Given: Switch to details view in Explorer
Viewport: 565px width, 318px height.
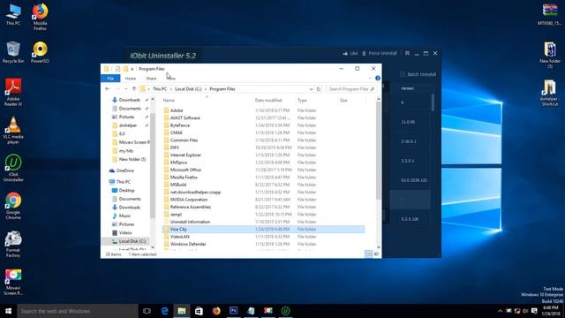Looking at the screenshot, I should pos(368,254).
